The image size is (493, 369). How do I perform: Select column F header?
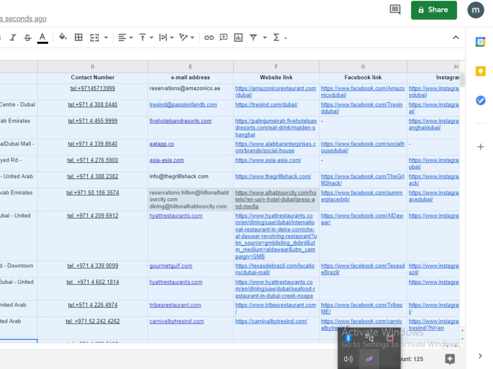[276, 66]
